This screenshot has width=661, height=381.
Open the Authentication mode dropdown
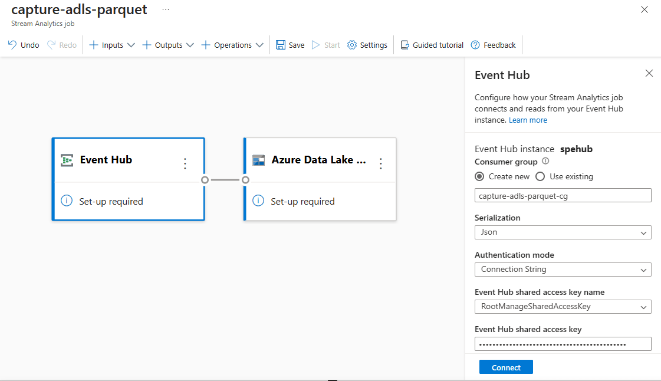click(x=563, y=270)
